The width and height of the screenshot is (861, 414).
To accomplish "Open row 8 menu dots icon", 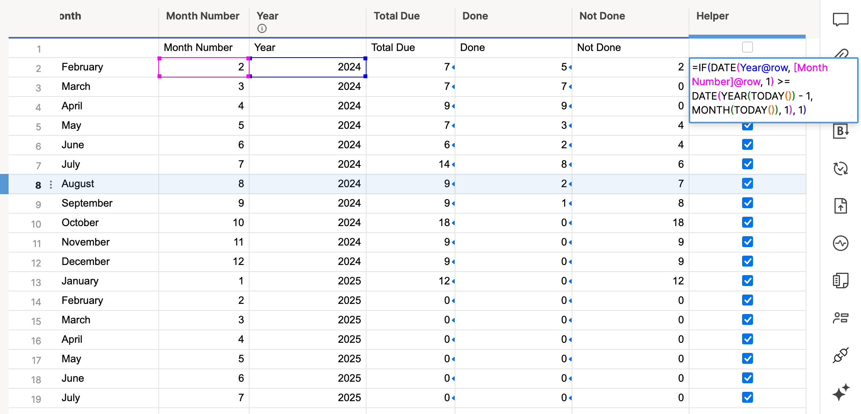I will coord(51,184).
